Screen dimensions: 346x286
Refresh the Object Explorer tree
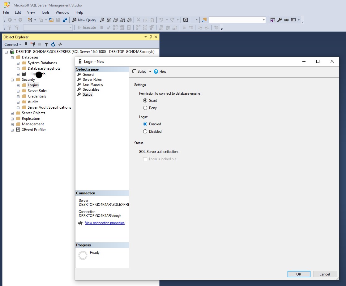(x=53, y=44)
